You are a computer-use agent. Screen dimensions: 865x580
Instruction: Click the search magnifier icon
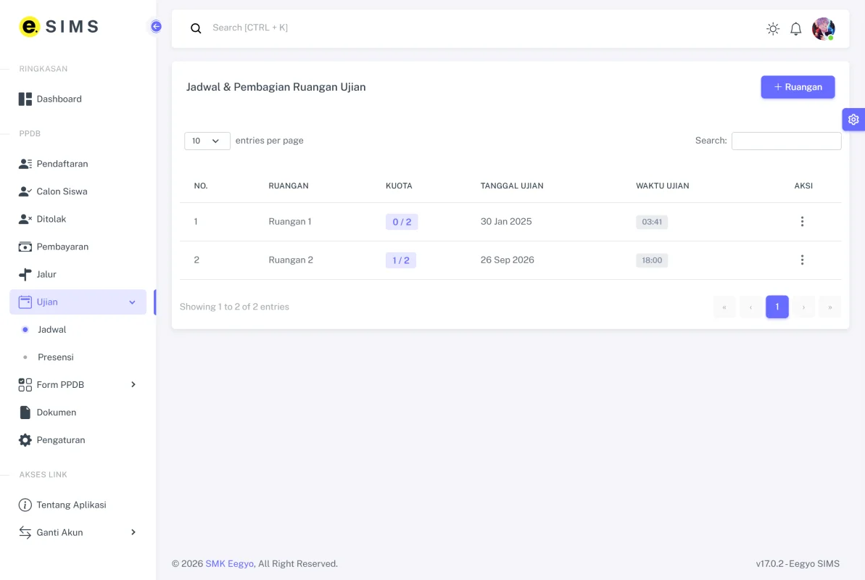[x=196, y=28]
